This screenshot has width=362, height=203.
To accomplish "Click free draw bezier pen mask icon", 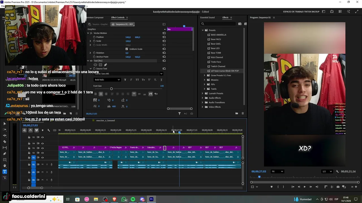I will point(105,65).
